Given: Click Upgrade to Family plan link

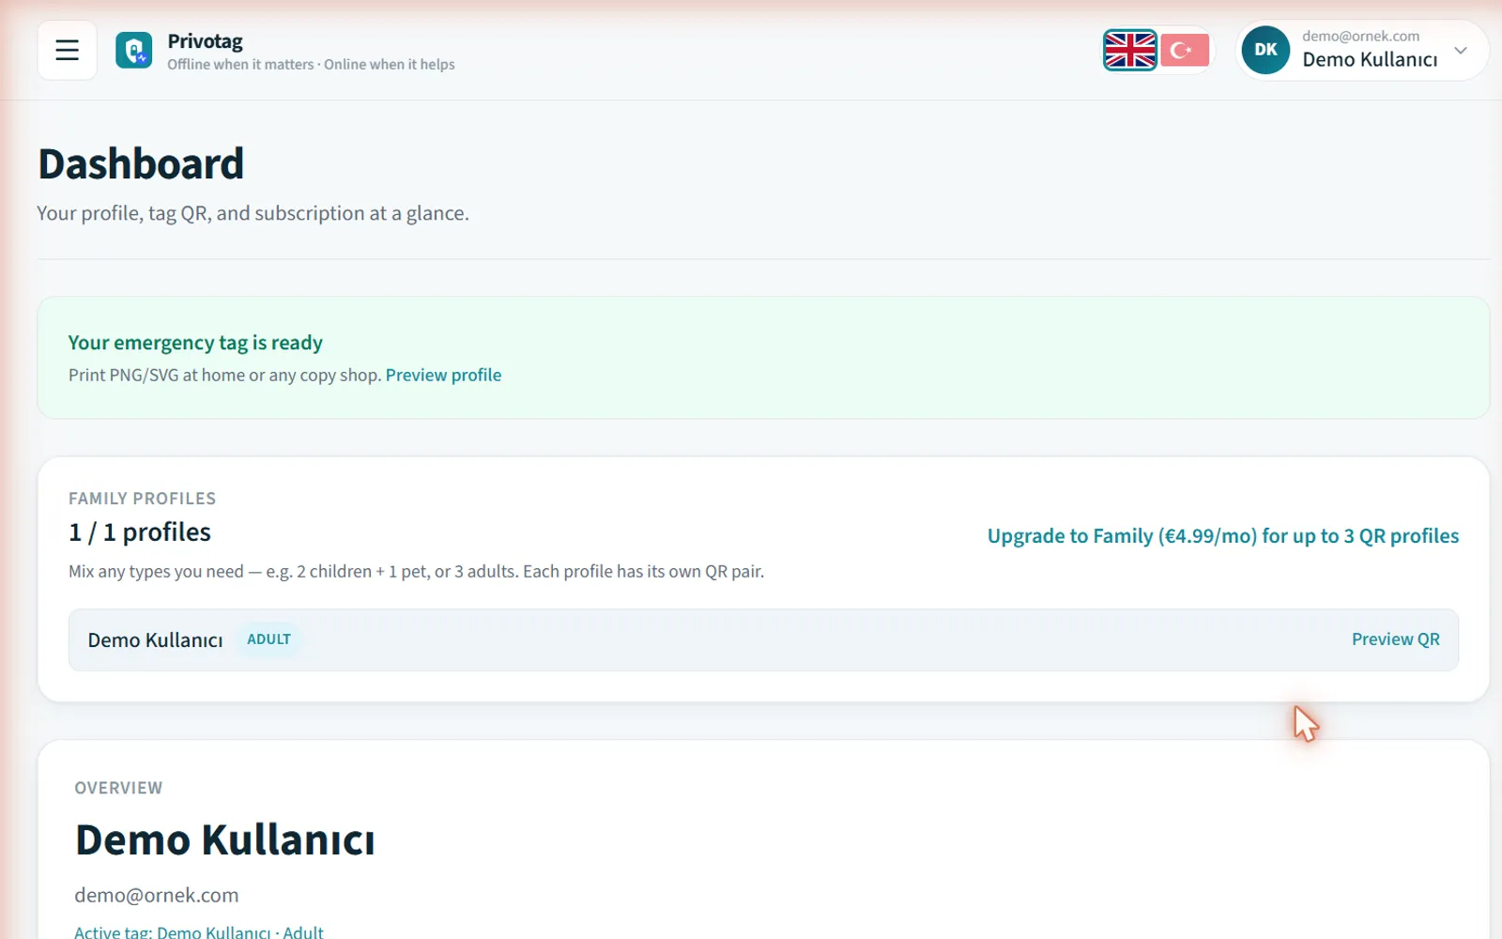Looking at the screenshot, I should 1223,536.
